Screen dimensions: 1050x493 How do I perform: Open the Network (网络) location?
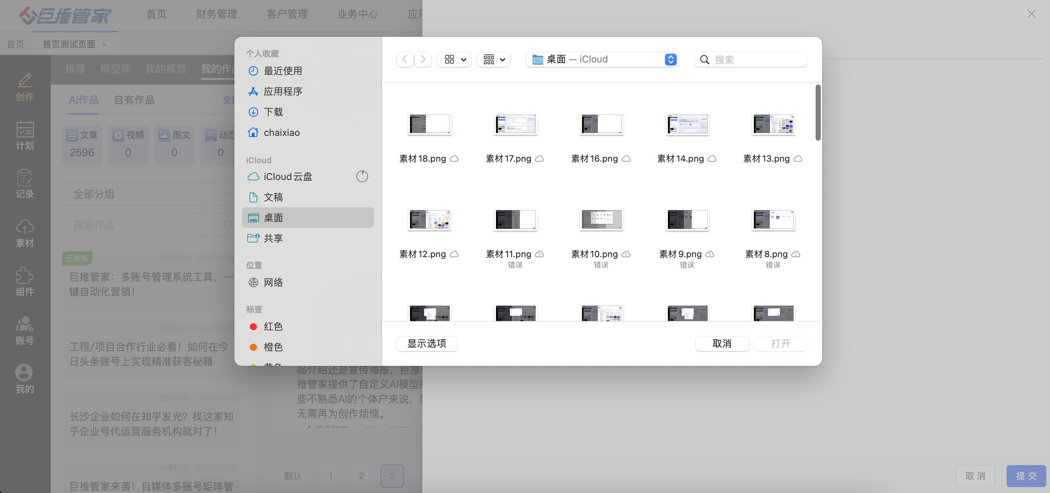(273, 283)
